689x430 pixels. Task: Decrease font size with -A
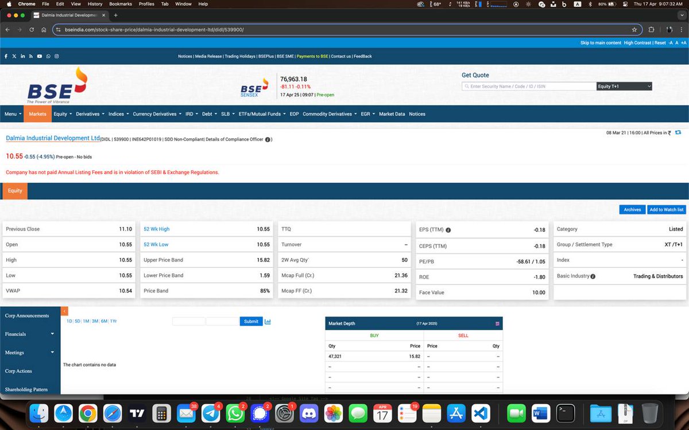point(671,43)
